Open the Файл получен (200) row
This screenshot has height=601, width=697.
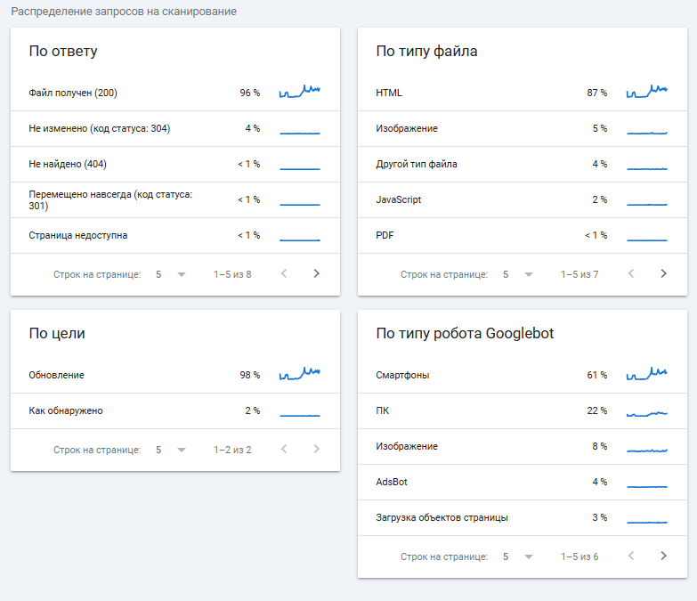(x=174, y=93)
